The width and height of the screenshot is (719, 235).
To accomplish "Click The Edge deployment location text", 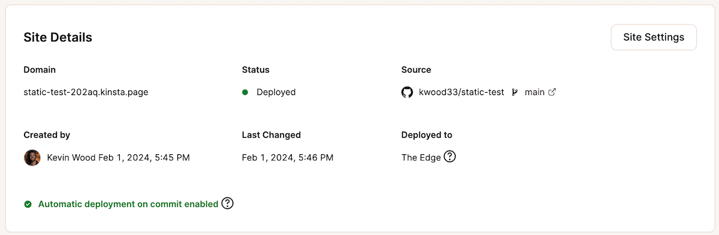I will 421,158.
